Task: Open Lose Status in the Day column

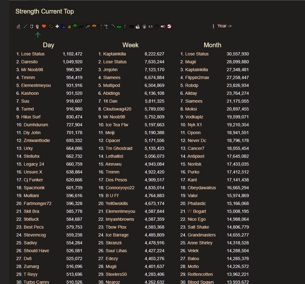Action: [33, 54]
